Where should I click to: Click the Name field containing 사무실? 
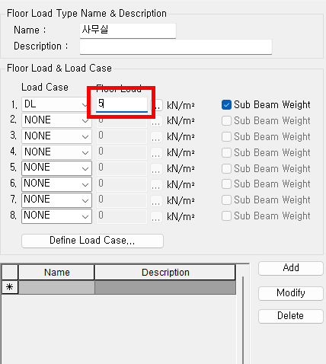point(128,30)
